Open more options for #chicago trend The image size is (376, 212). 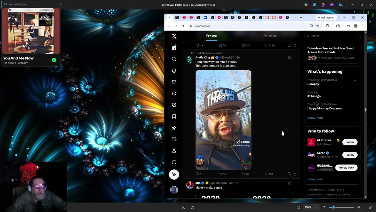click(x=355, y=93)
